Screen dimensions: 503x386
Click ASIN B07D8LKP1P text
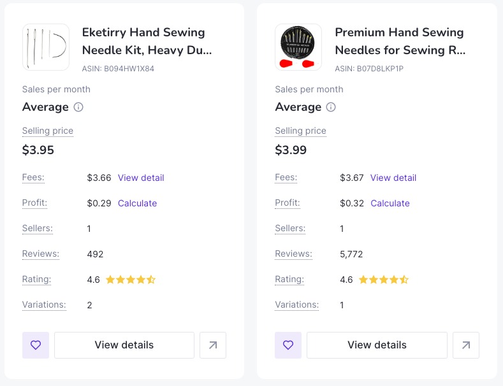pos(369,69)
